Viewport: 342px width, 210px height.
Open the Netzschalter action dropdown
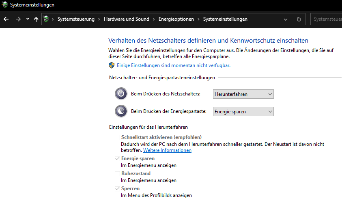(x=243, y=94)
